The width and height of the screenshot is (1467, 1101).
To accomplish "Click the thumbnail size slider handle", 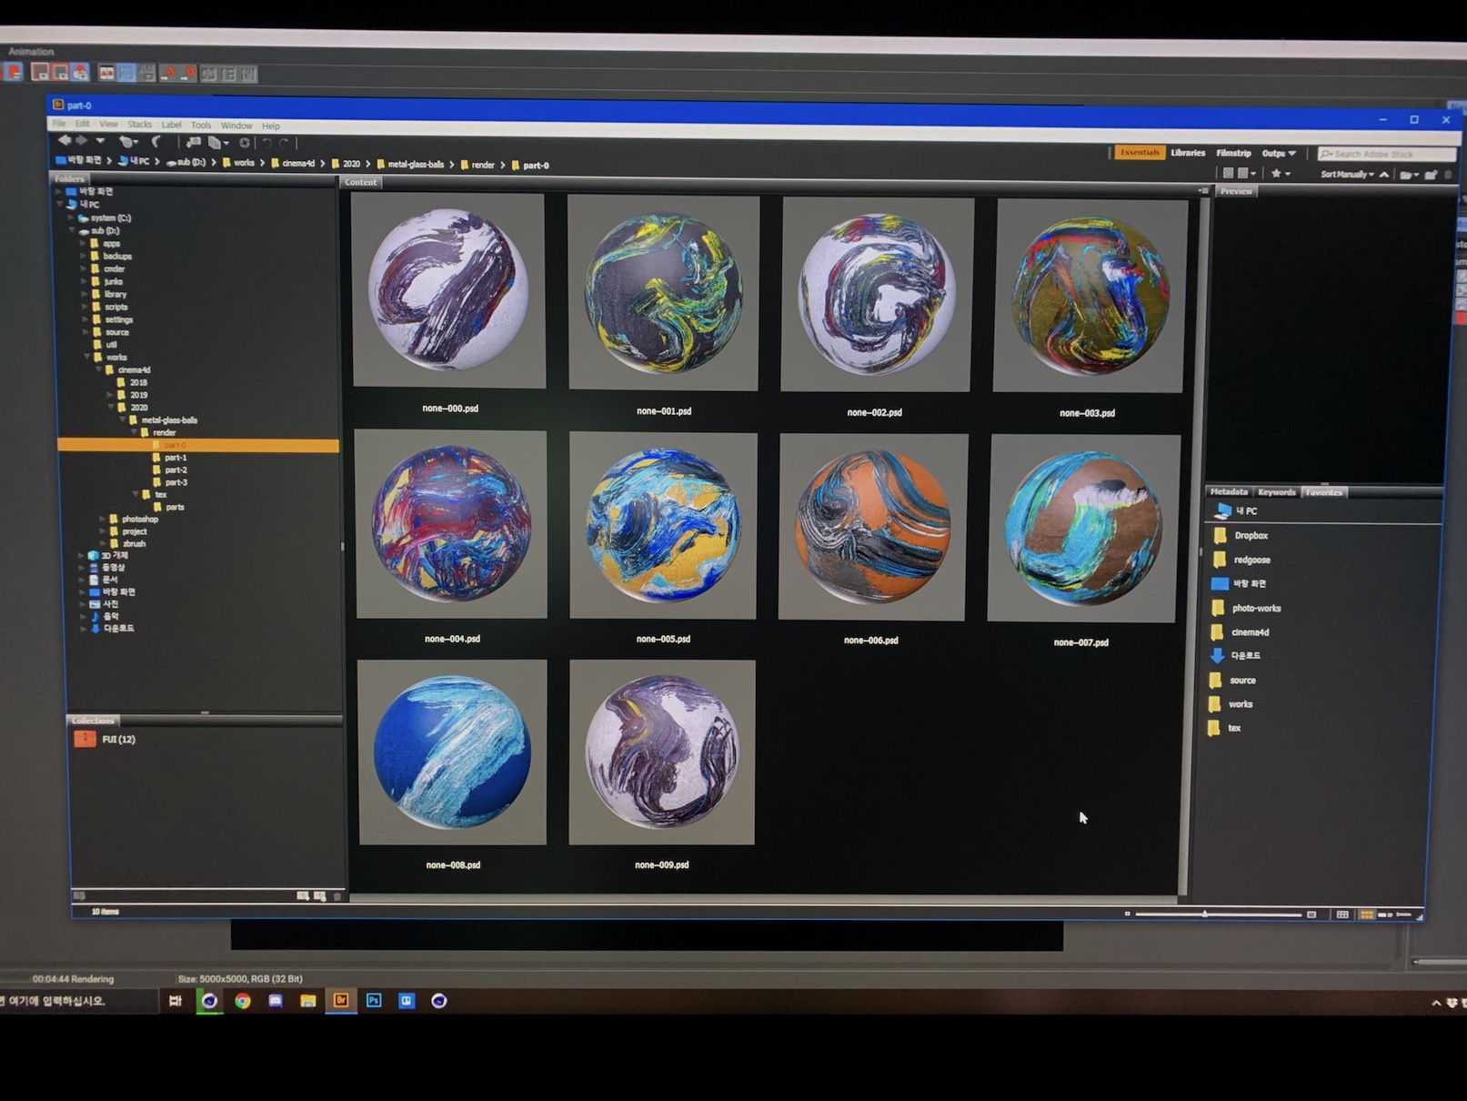I will (x=1205, y=914).
